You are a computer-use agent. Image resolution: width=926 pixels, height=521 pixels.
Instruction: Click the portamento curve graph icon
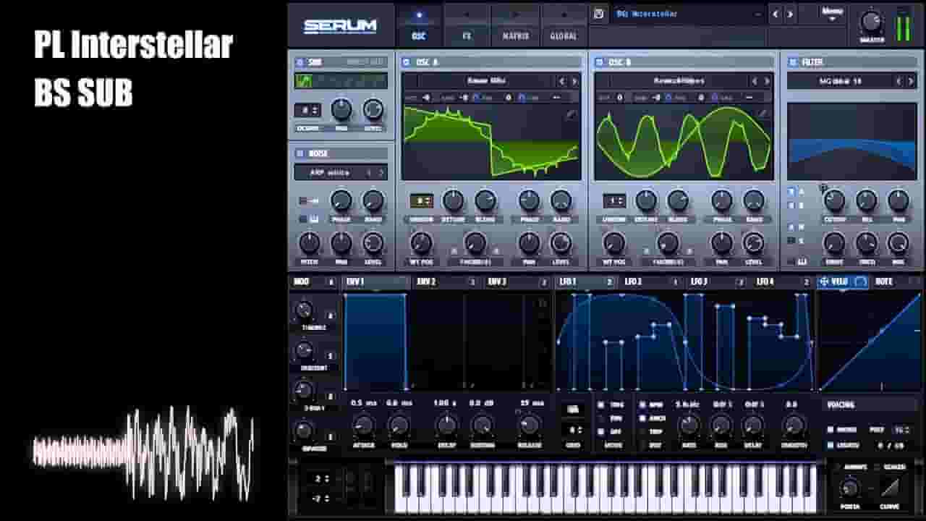coord(890,487)
